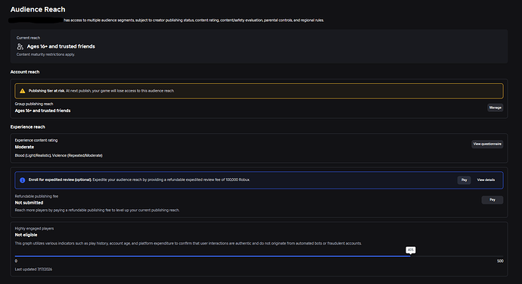
Task: Open View details for expedited review
Action: [486, 180]
